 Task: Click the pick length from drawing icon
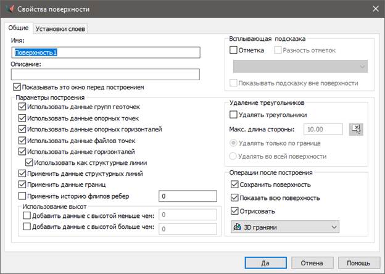pos(356,128)
